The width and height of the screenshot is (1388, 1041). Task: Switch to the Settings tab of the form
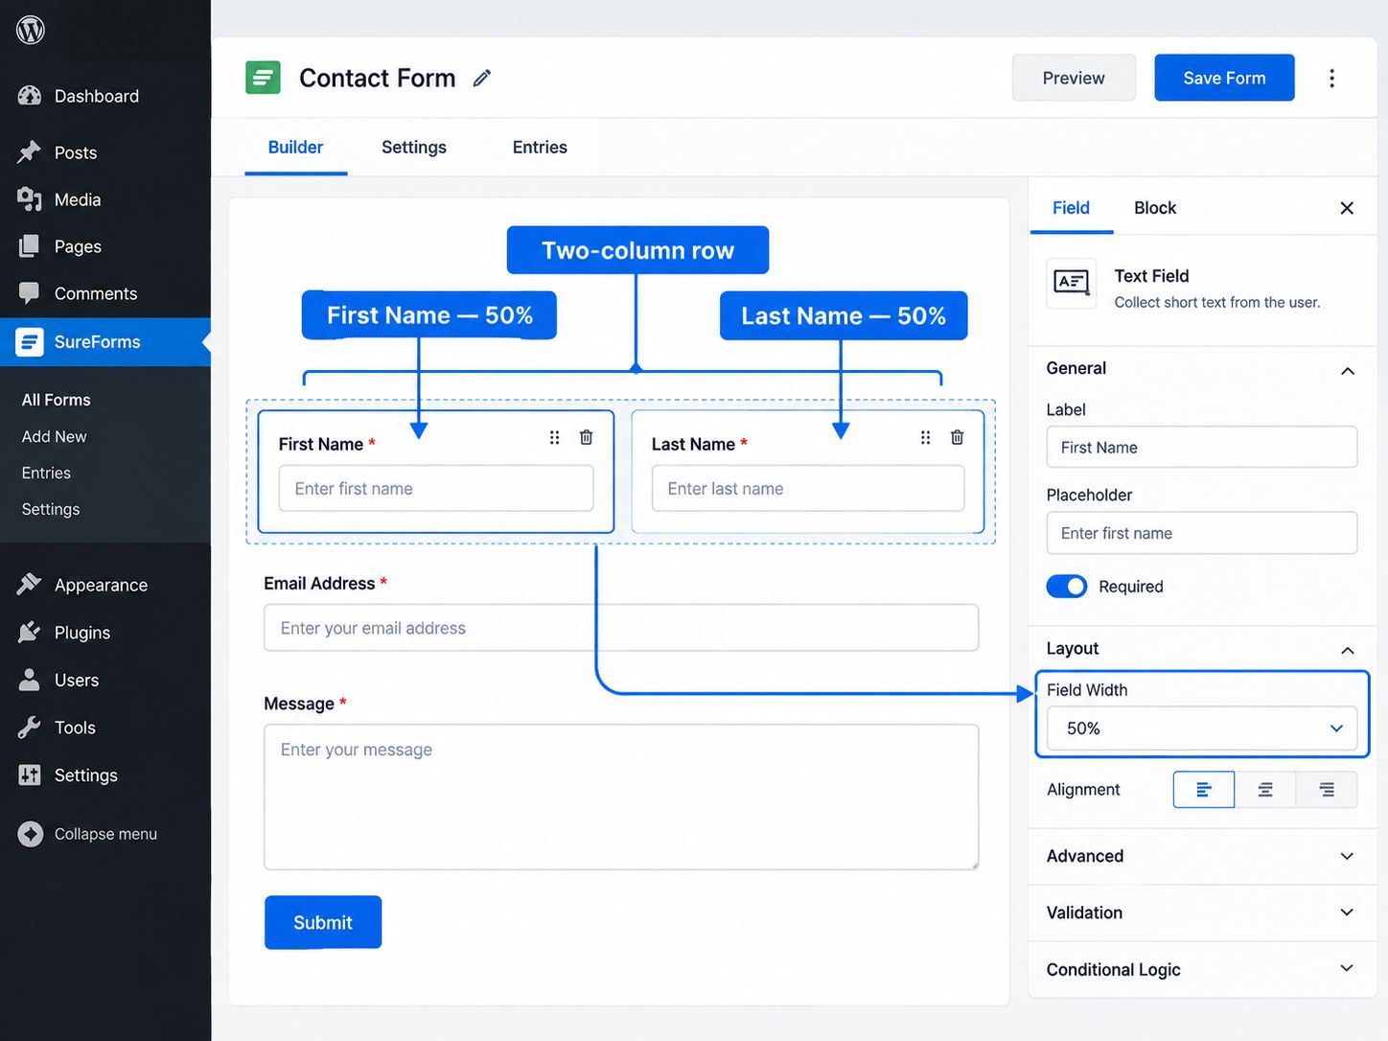pos(414,148)
